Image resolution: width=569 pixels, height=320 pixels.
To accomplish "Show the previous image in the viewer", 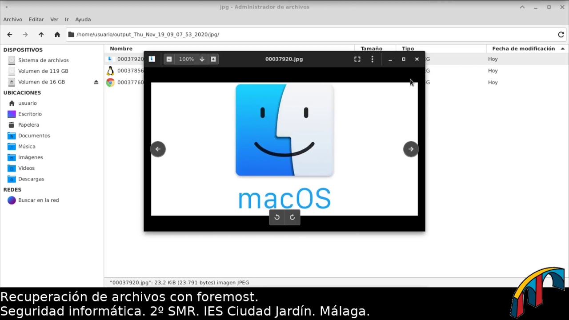I will [x=158, y=149].
